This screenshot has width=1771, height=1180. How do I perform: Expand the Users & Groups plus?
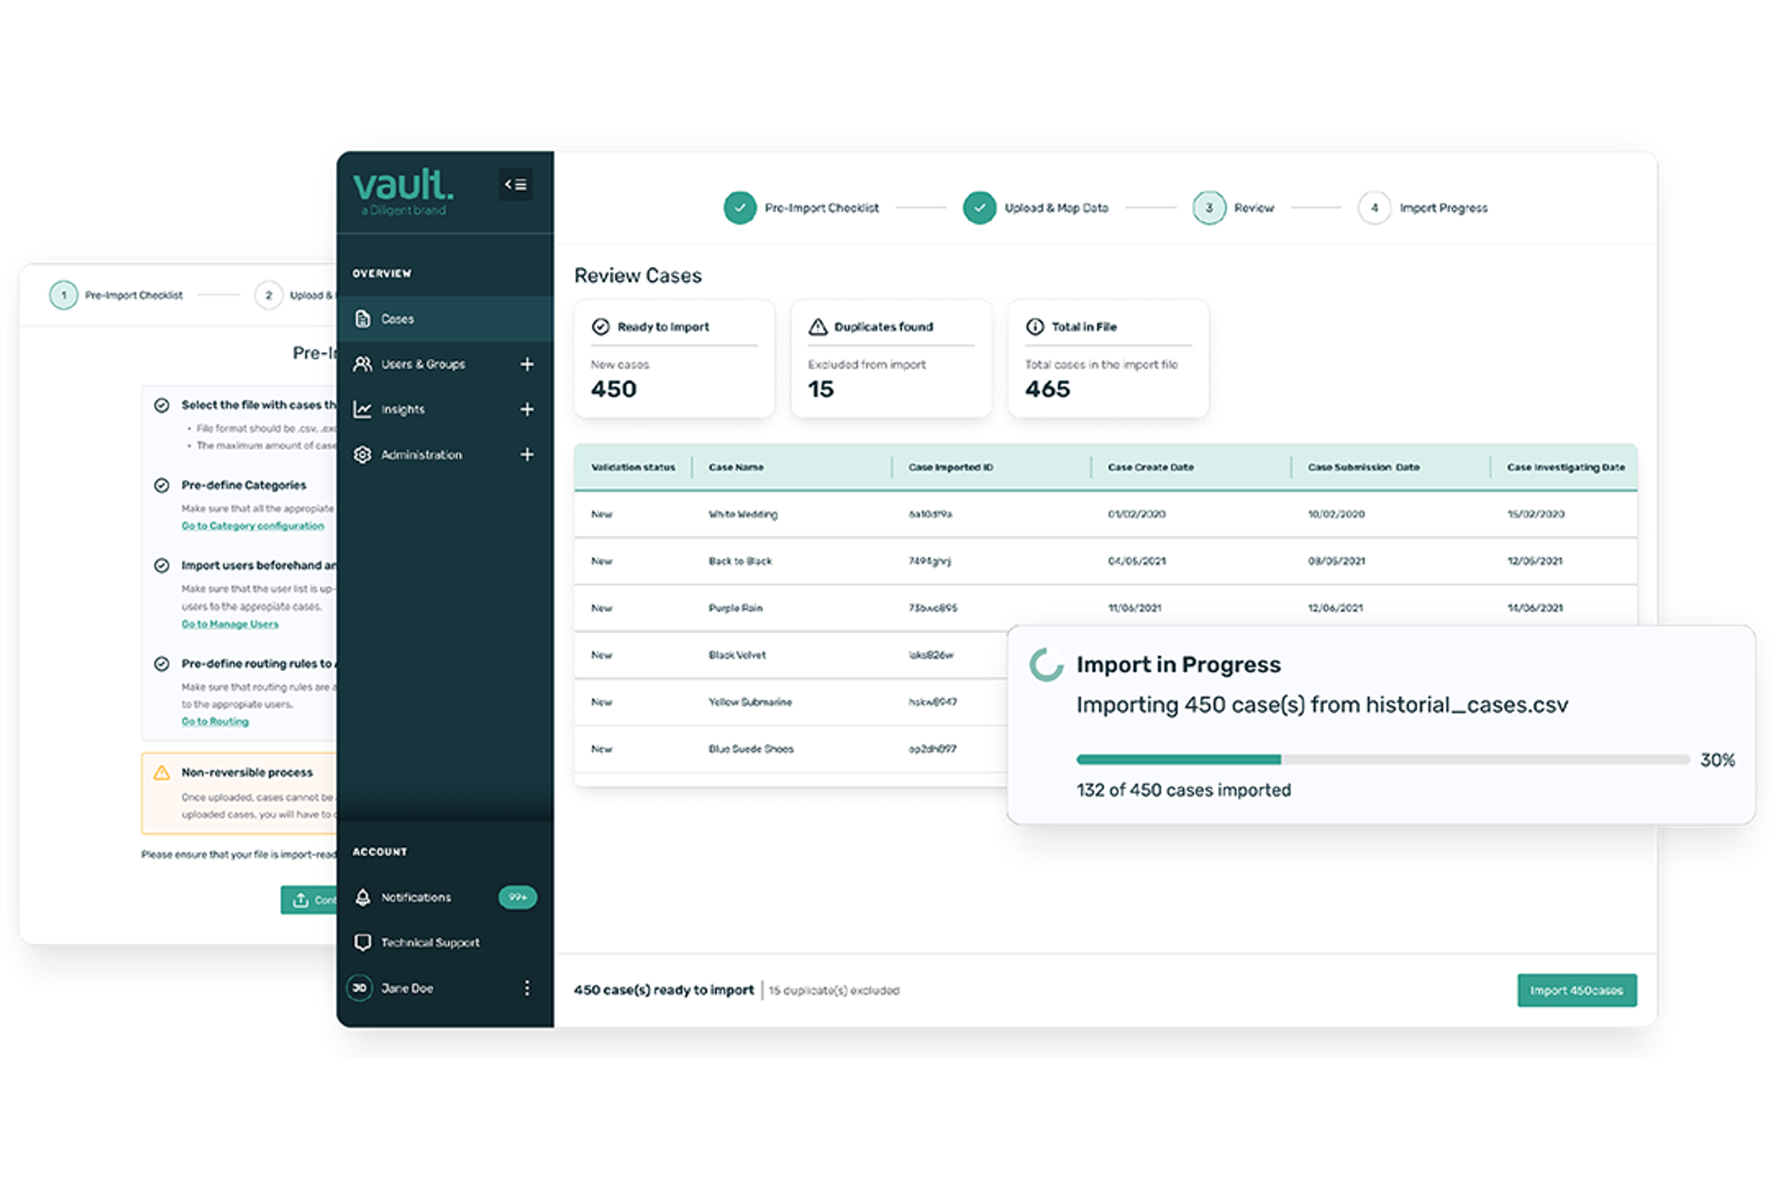click(527, 364)
